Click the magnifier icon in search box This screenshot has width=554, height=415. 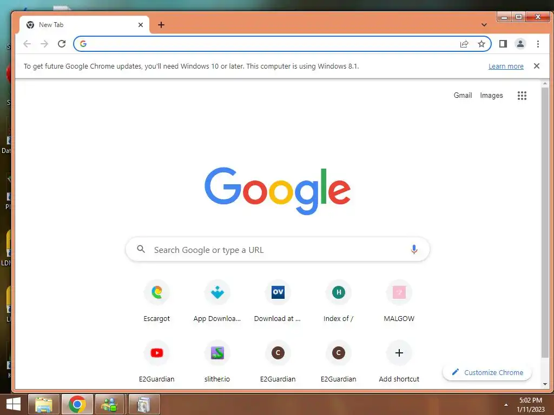pyautogui.click(x=141, y=249)
